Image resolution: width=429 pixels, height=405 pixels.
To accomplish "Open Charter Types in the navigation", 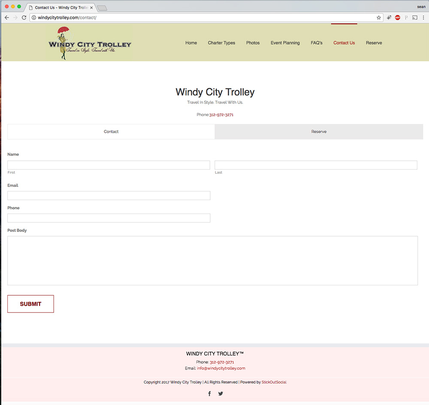I will tap(221, 43).
